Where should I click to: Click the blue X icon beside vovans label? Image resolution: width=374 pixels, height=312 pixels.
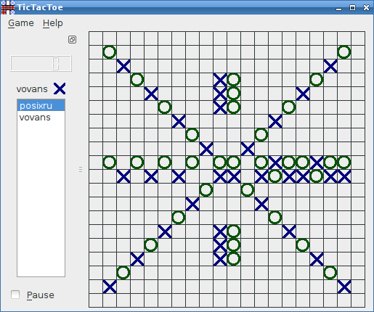(60, 89)
